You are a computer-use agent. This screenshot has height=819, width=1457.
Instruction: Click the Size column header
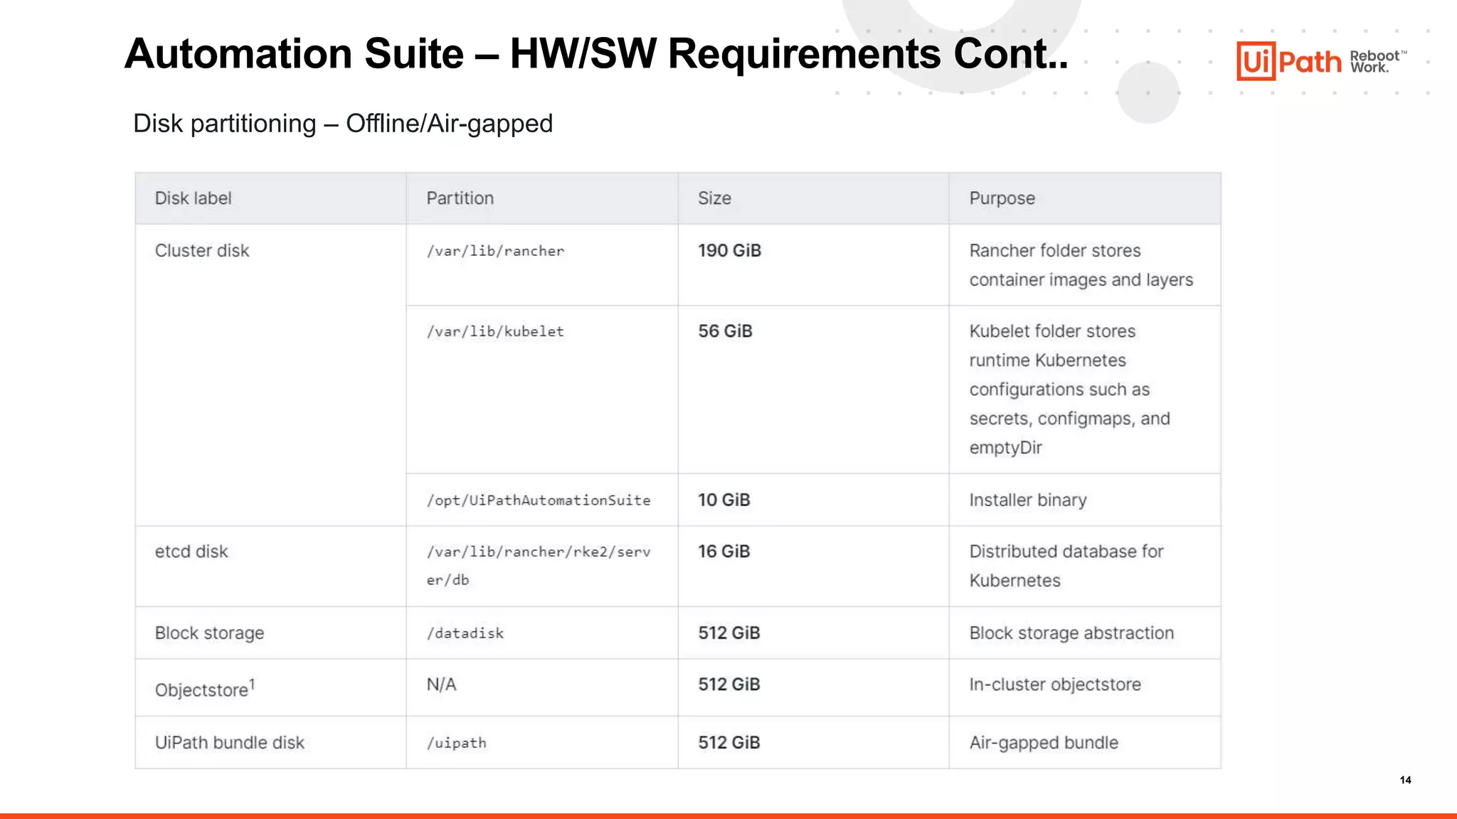pos(714,198)
